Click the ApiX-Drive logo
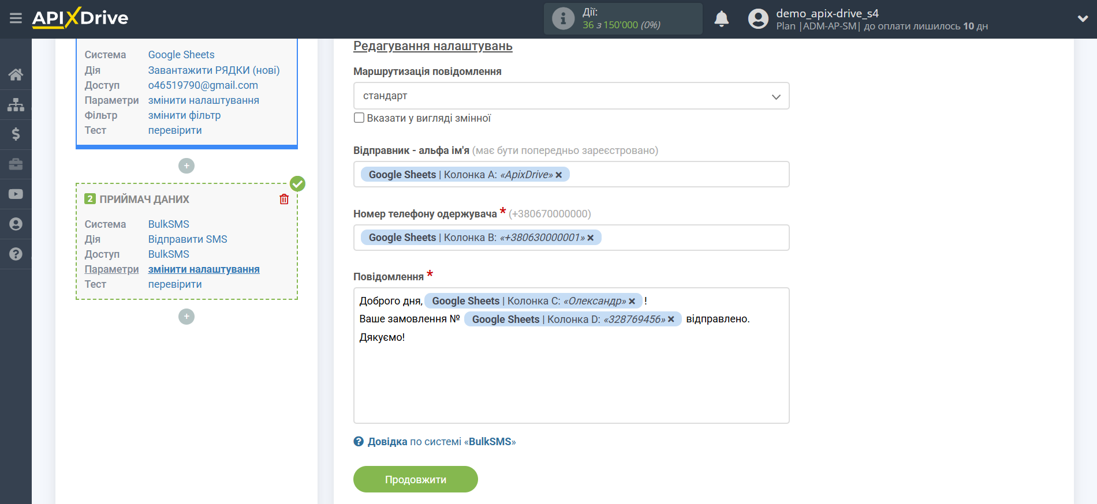Image resolution: width=1097 pixels, height=504 pixels. (80, 18)
